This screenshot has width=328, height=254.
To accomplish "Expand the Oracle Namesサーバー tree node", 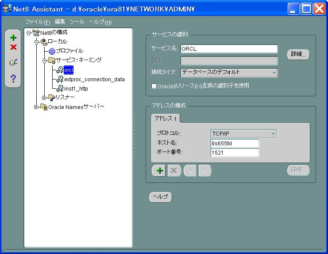I will point(36,107).
